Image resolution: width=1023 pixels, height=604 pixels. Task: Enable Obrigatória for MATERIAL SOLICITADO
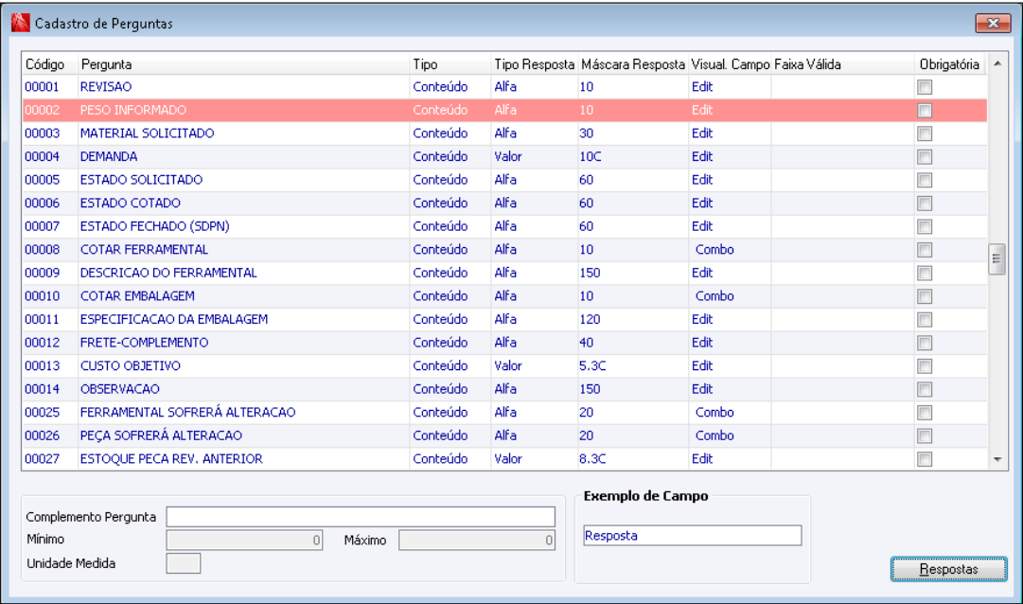click(925, 133)
